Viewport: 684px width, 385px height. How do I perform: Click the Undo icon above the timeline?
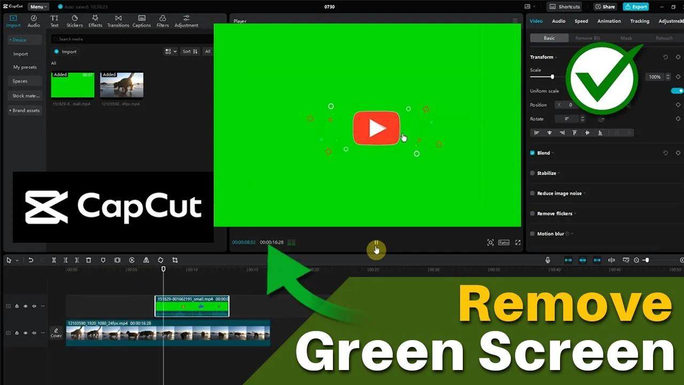pos(30,260)
